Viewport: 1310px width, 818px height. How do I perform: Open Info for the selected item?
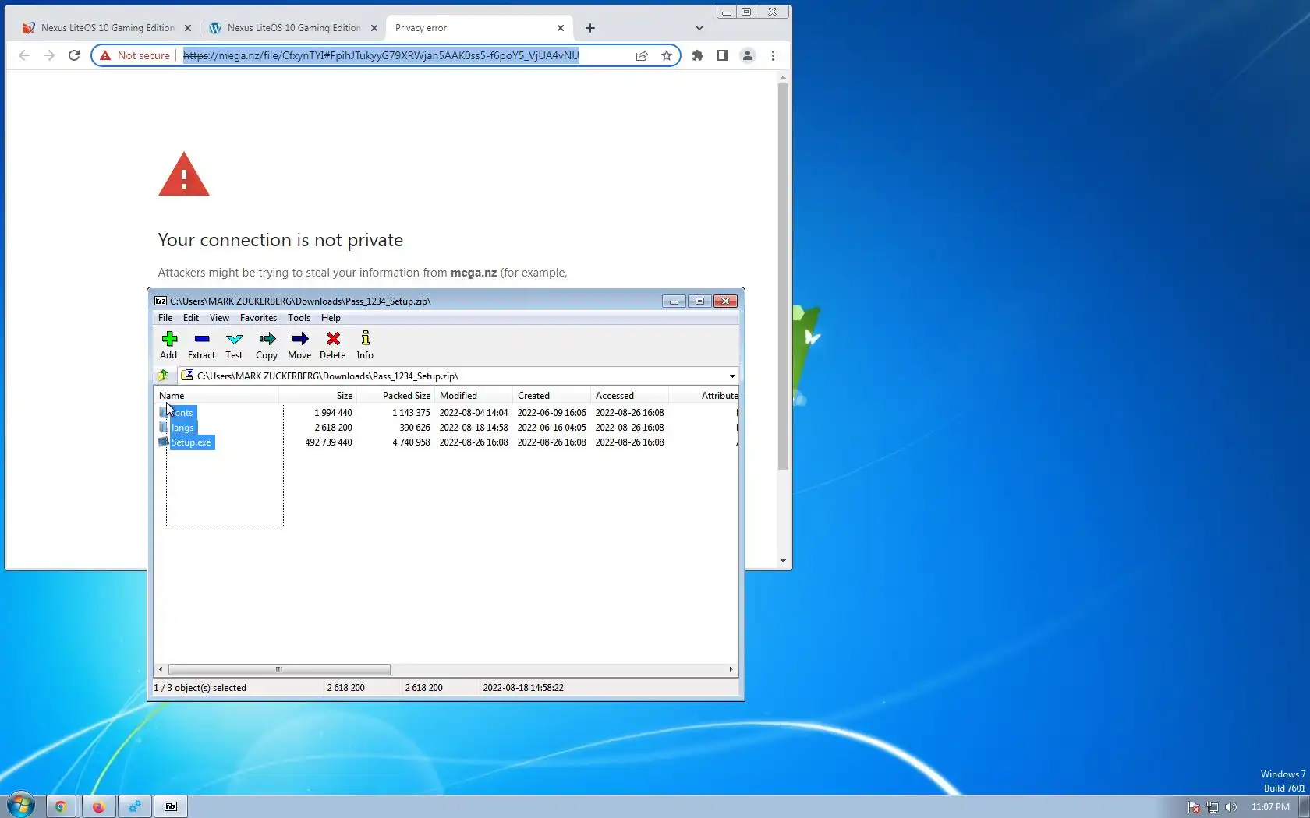tap(365, 345)
